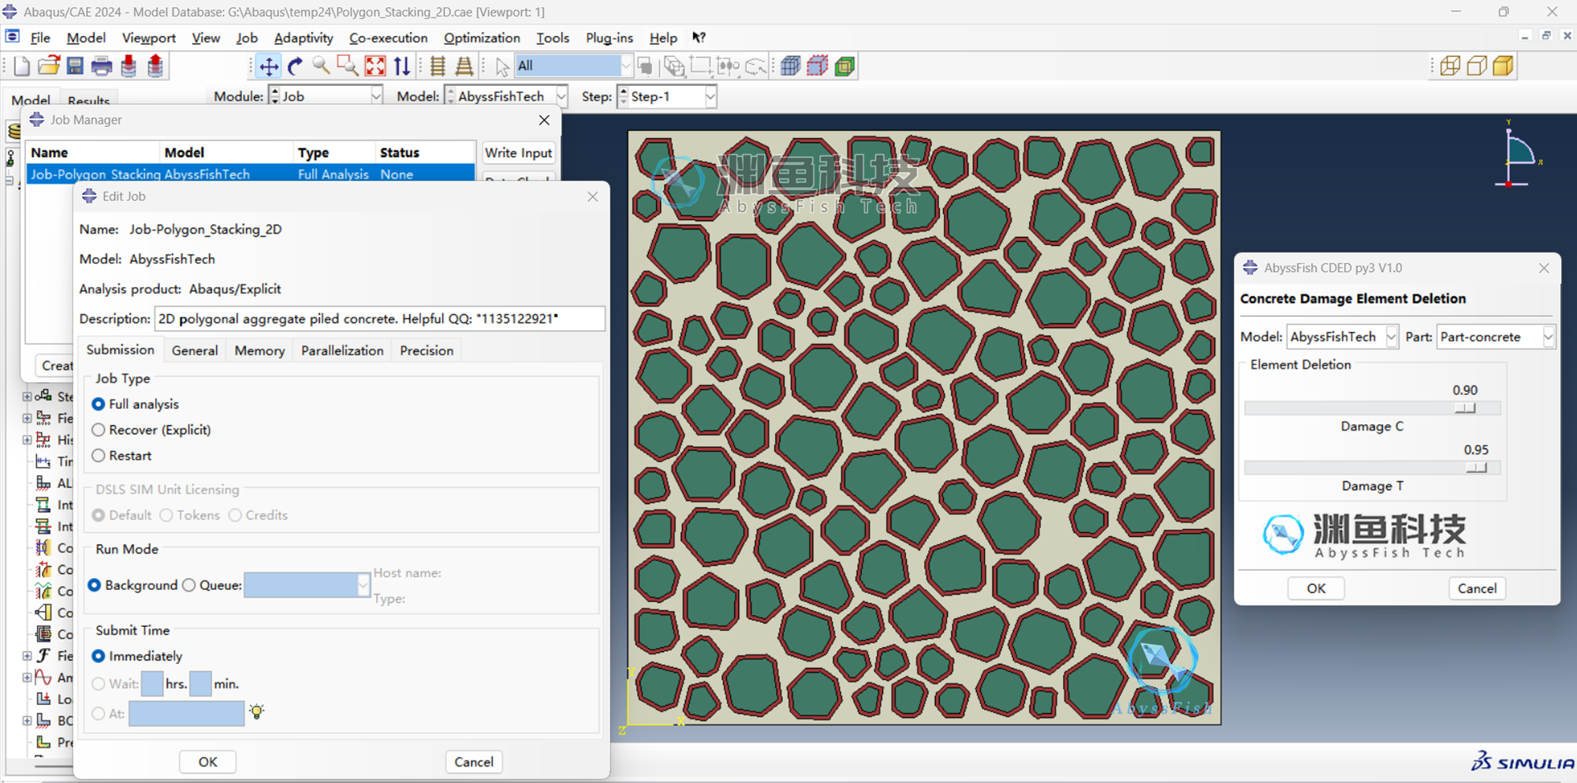Click the job Description input field
This screenshot has height=783, width=1577.
[x=380, y=319]
